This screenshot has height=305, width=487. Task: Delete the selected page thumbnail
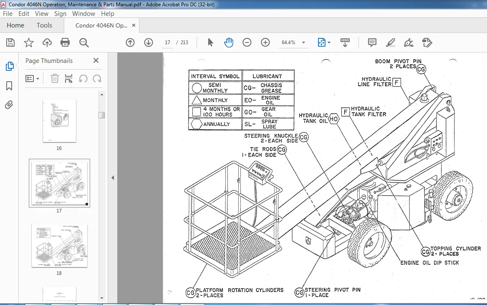[55, 79]
